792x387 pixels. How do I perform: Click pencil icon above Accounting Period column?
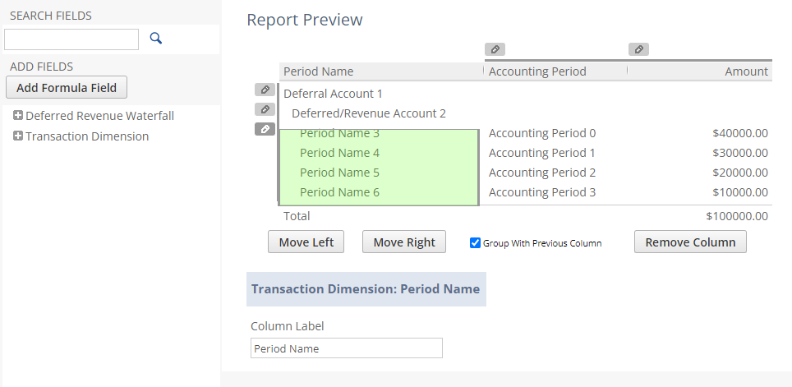(x=495, y=49)
